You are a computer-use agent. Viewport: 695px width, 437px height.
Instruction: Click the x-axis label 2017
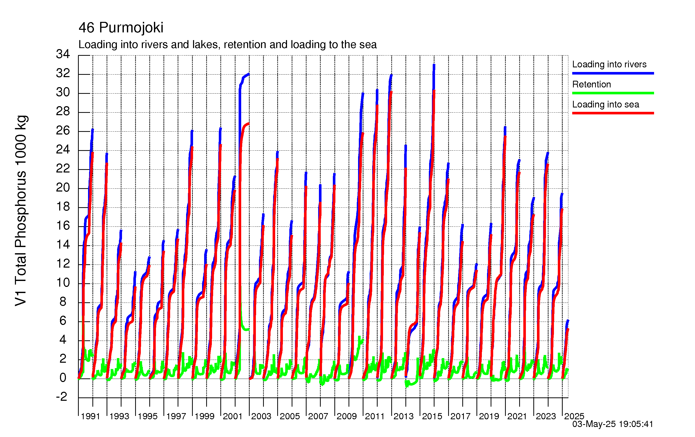tap(460, 416)
